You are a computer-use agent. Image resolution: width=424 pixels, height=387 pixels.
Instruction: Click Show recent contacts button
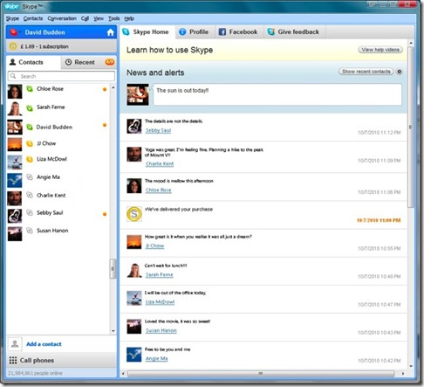[366, 72]
